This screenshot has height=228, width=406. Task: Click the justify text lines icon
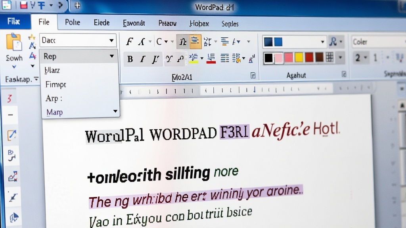[224, 59]
